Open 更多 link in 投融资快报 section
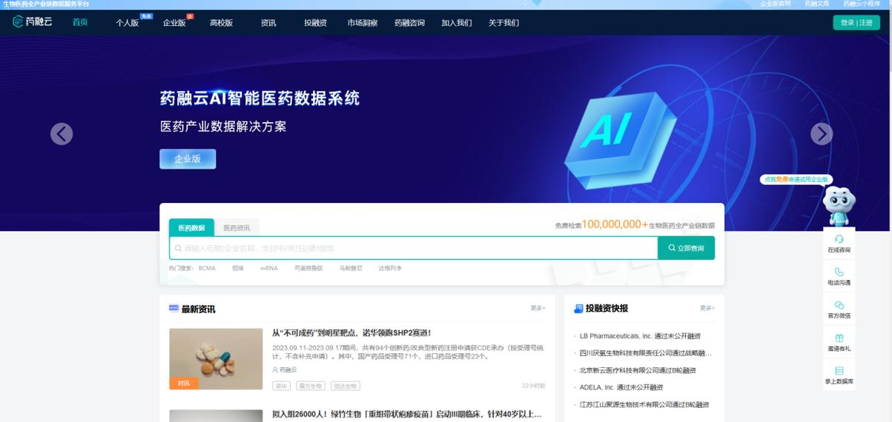The height and width of the screenshot is (422, 892). pos(707,308)
